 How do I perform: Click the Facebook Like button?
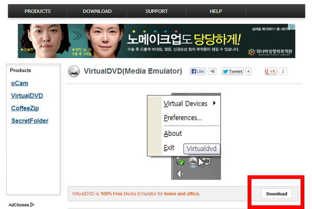point(198,71)
